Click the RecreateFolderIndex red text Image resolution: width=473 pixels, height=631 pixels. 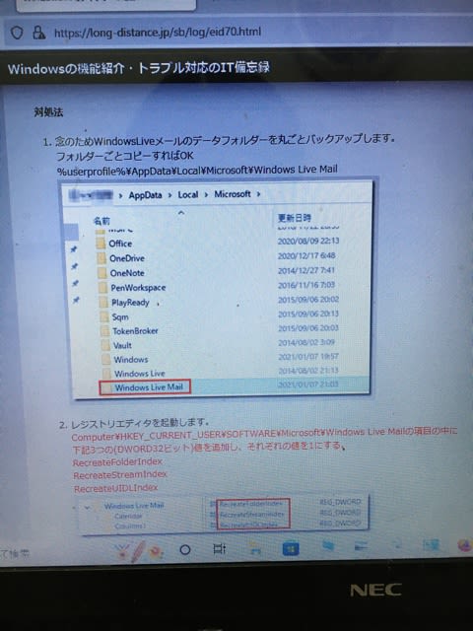point(117,462)
